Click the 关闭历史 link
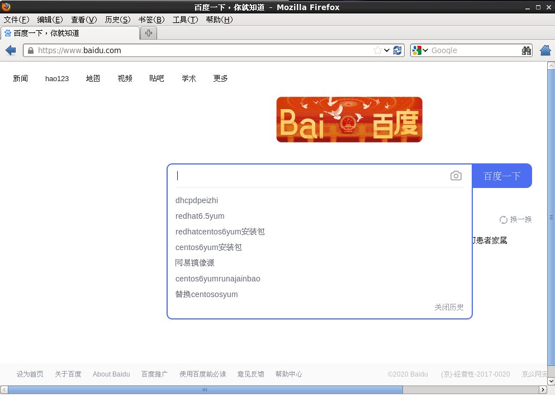 [x=449, y=307]
